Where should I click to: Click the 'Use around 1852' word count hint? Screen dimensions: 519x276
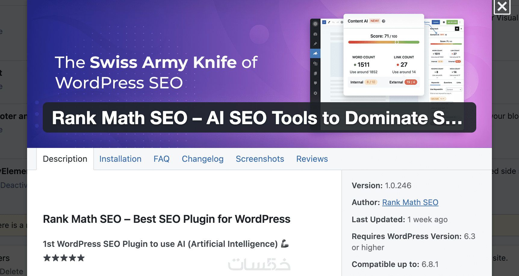[364, 72]
